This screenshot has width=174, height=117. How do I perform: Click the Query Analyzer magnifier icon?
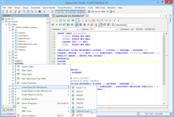click(18, 115)
